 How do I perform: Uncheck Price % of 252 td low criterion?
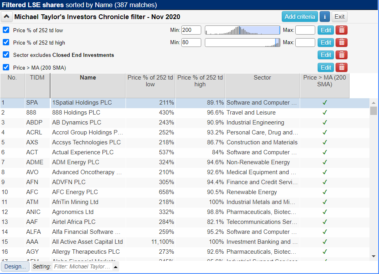[x=6, y=30]
